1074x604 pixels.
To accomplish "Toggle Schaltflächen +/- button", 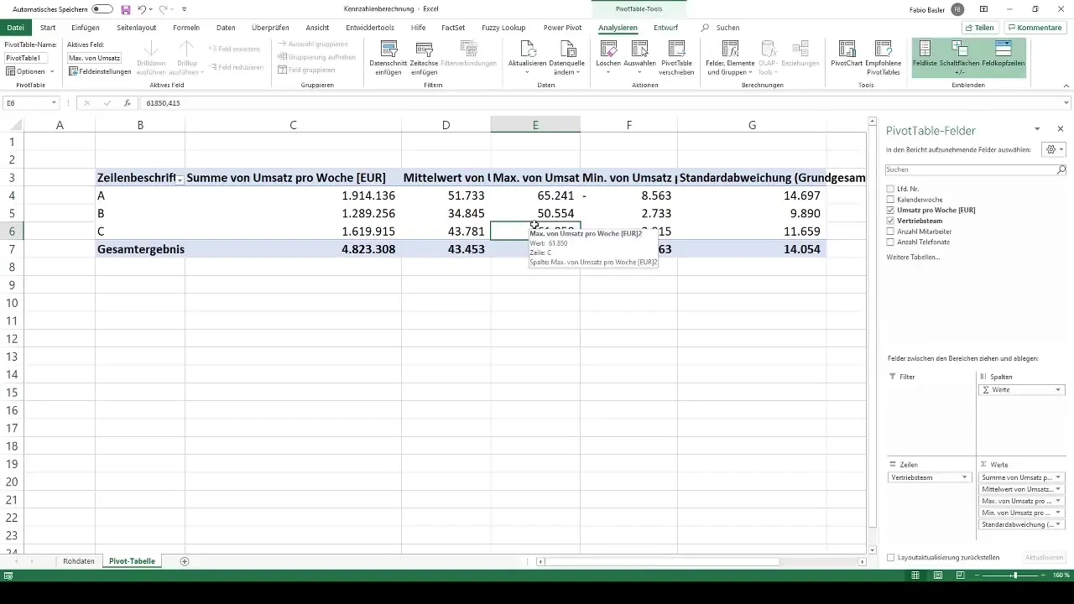I will [960, 57].
